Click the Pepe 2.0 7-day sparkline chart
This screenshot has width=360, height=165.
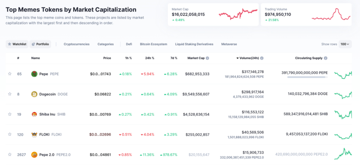[x=343, y=154]
